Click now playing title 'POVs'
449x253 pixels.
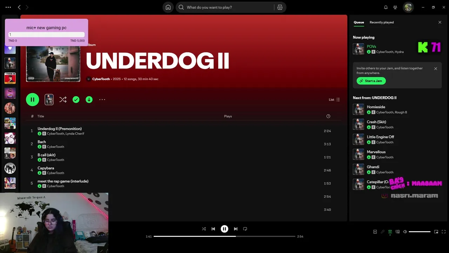coord(371,46)
